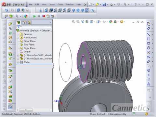Toggle the active shaded view button in Standard Views toolbar

[87, 10]
